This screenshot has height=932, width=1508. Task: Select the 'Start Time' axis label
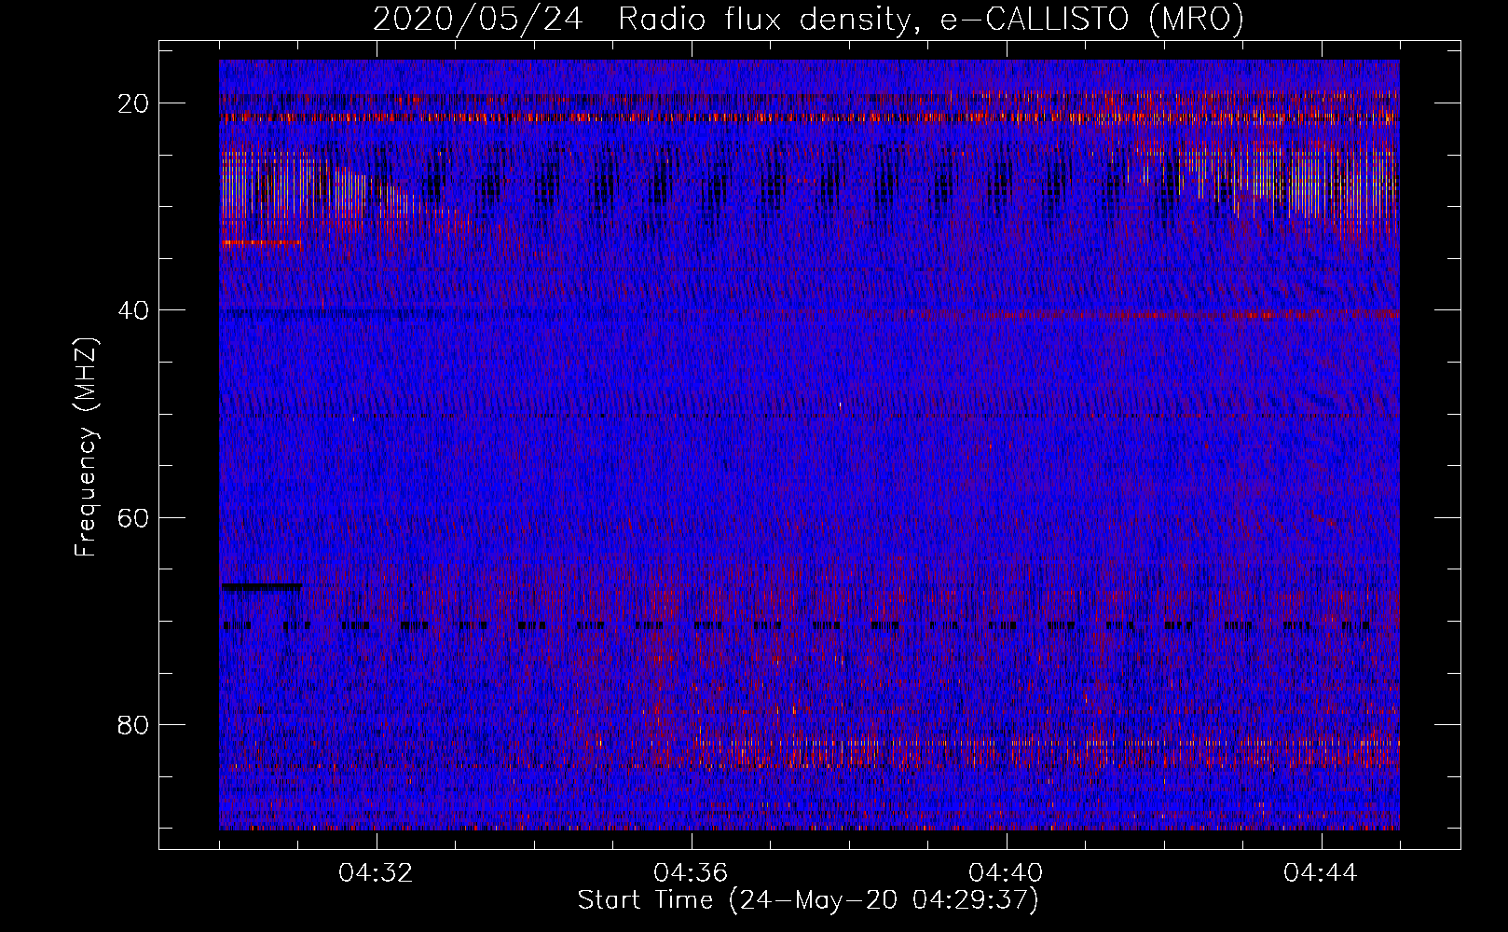(808, 900)
